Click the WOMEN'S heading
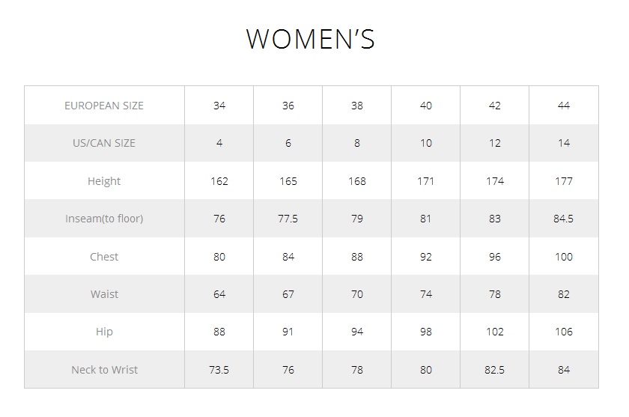Image resolution: width=629 pixels, height=417 pixels. click(x=311, y=39)
